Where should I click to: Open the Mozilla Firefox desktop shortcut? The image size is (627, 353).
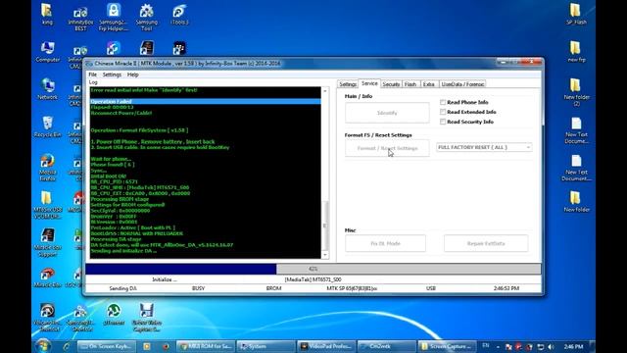(x=47, y=168)
